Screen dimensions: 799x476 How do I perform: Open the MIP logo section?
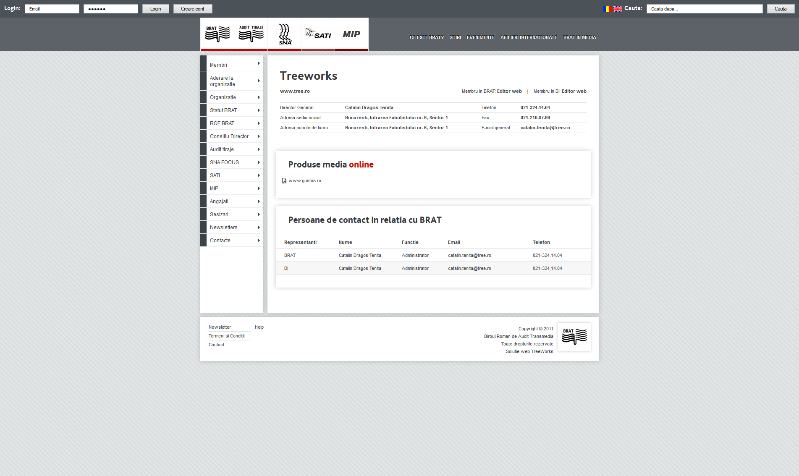(x=351, y=34)
